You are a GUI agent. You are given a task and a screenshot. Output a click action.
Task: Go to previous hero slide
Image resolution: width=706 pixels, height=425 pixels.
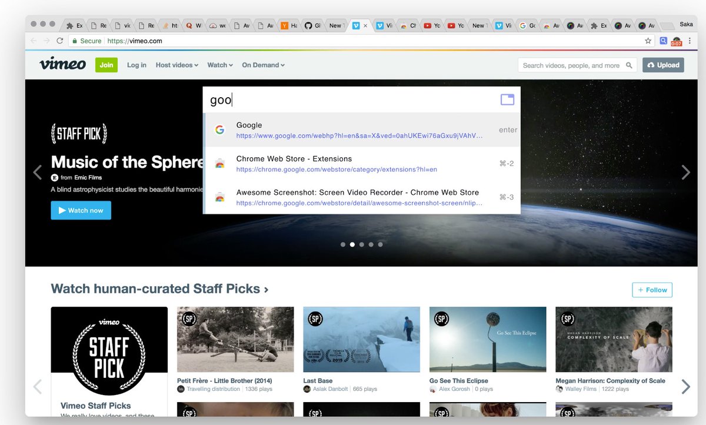(x=38, y=172)
